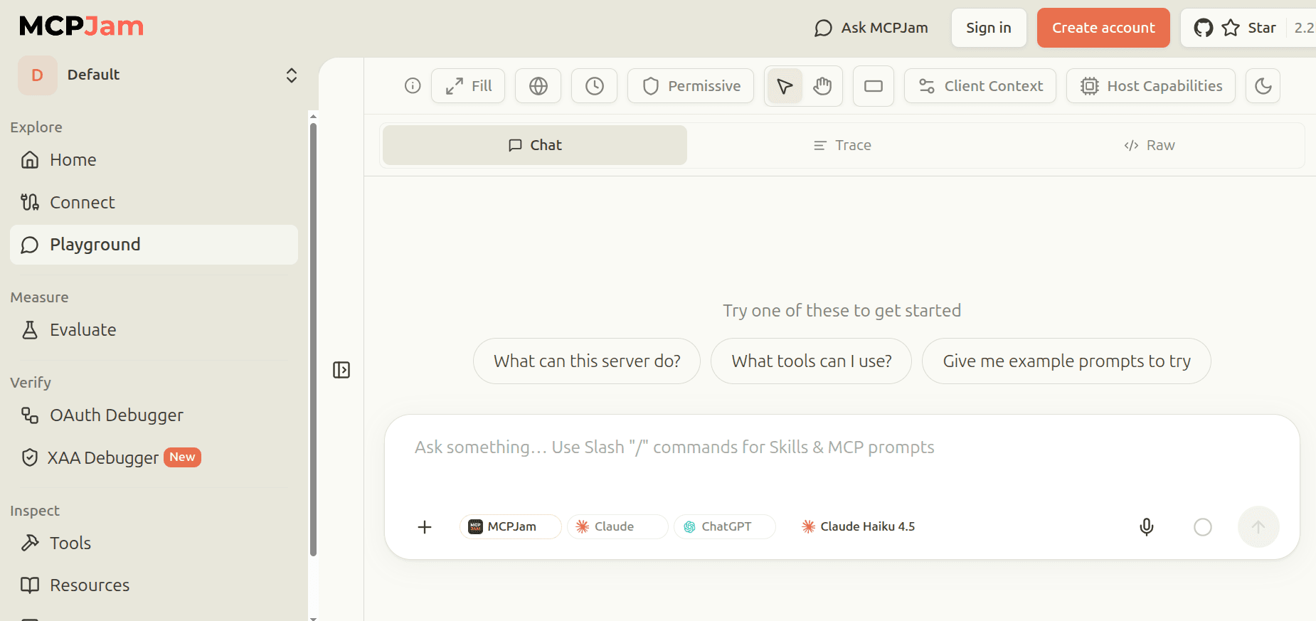Viewport: 1316px width, 621px height.
Task: Open OAuth Debugger in sidebar
Action: (x=154, y=415)
